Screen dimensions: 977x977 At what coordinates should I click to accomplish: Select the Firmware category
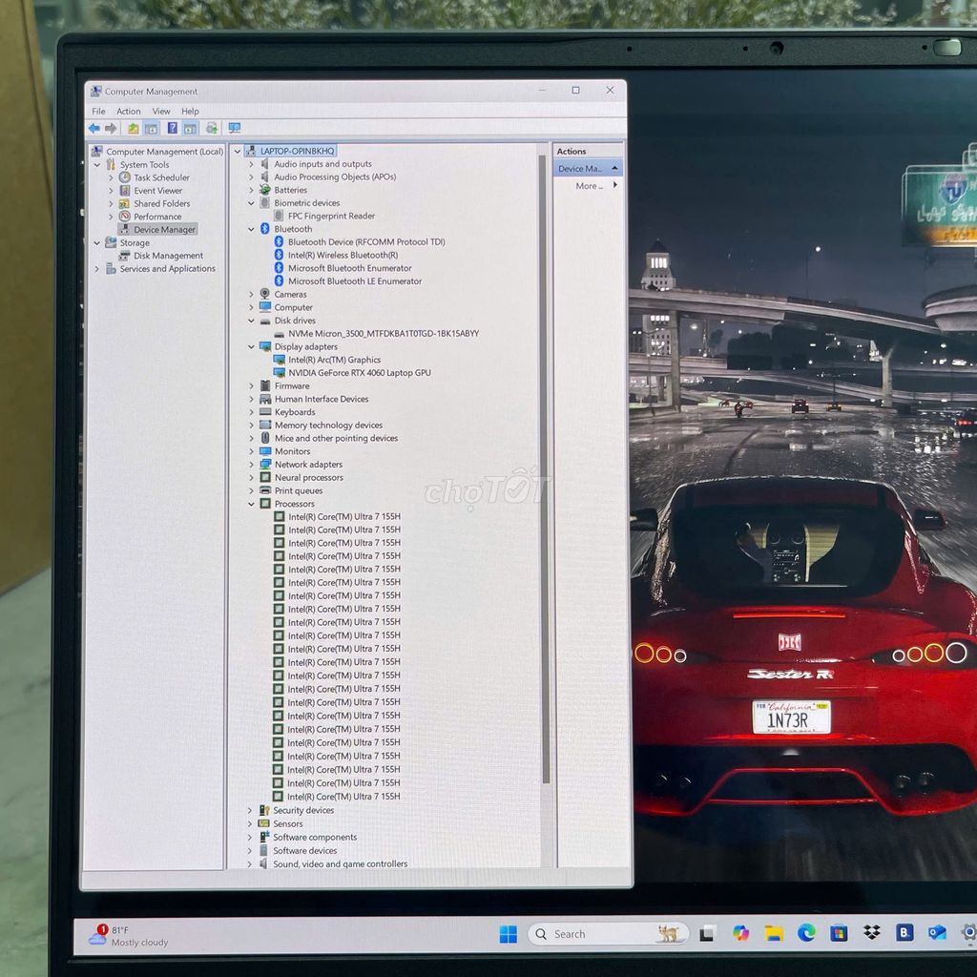tap(292, 386)
